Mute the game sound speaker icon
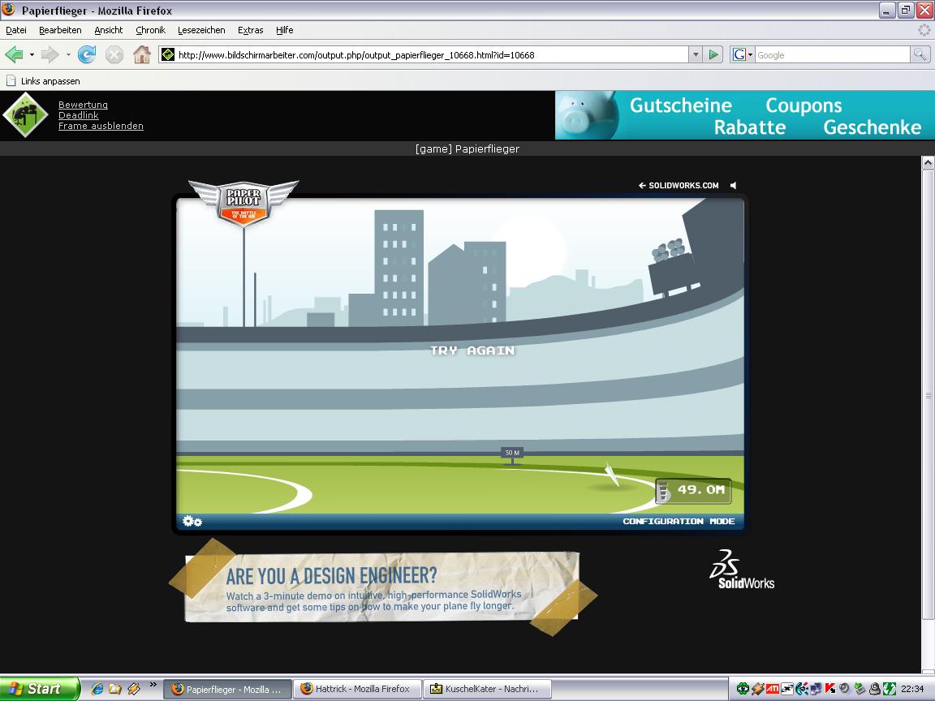 click(x=734, y=186)
